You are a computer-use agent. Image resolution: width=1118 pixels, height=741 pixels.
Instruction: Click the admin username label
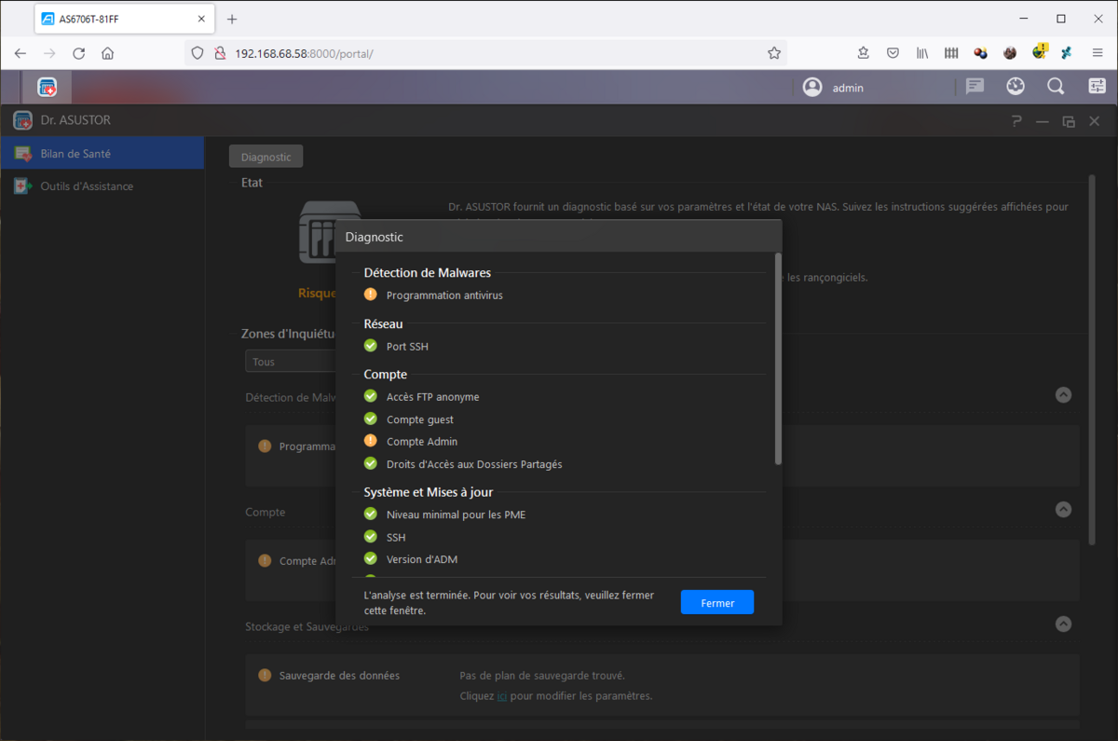coord(848,88)
